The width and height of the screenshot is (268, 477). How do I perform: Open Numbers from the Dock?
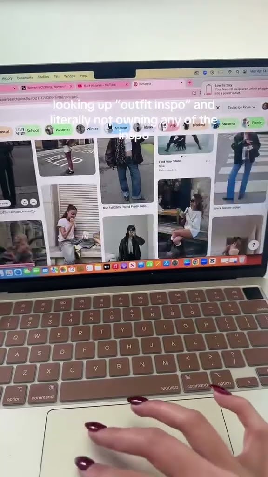click(x=149, y=264)
